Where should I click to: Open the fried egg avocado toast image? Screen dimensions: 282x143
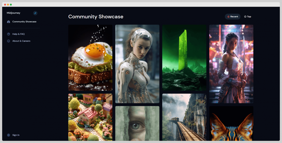90,58
